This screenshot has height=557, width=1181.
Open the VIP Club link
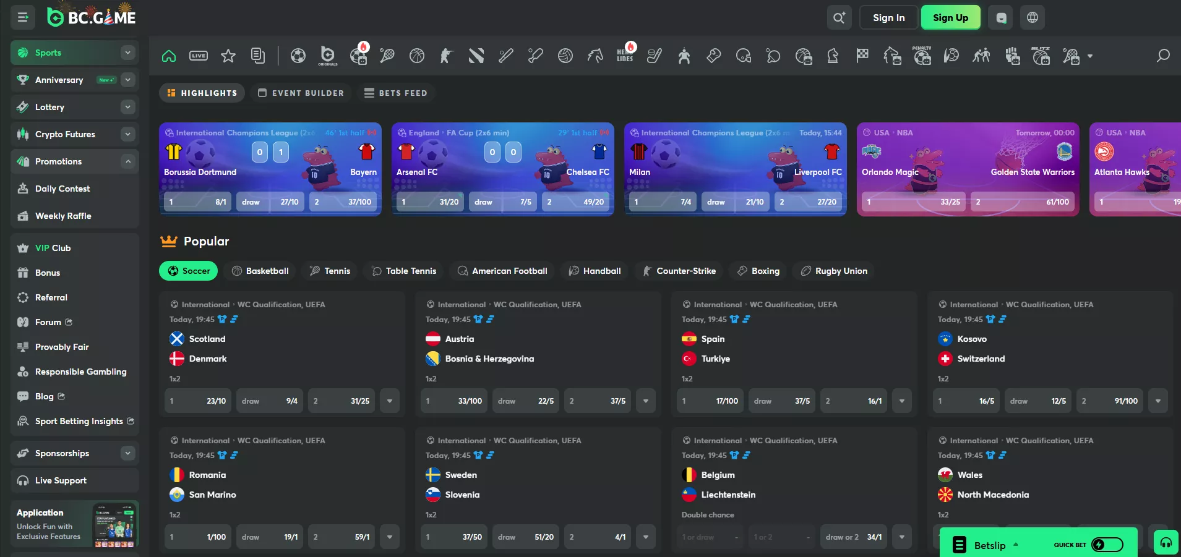pos(53,248)
